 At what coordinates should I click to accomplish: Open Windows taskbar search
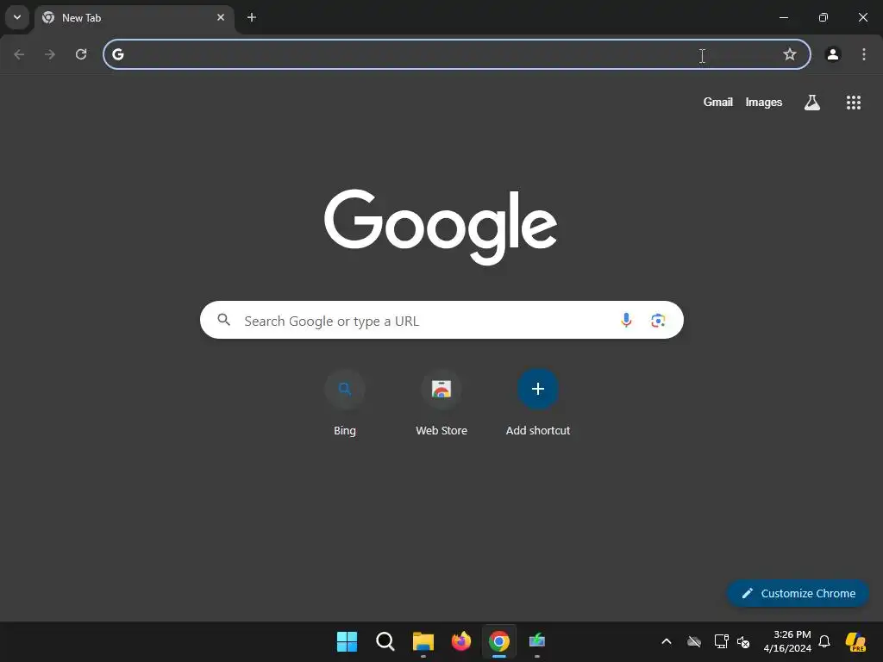click(385, 641)
